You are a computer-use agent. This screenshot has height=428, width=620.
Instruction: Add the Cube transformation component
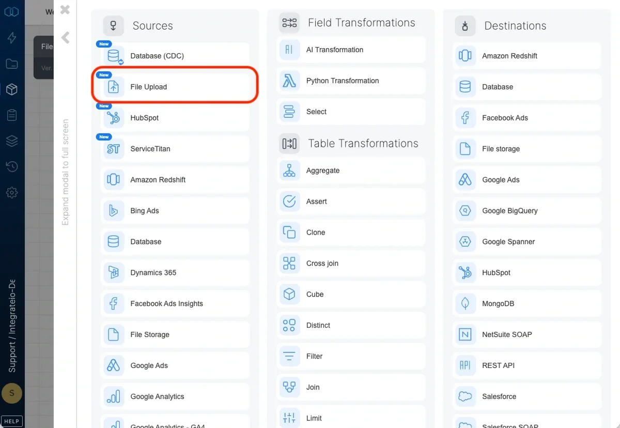(351, 294)
